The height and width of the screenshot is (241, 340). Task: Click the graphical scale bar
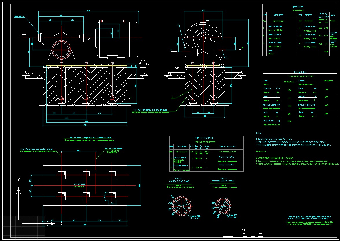coord(243,236)
